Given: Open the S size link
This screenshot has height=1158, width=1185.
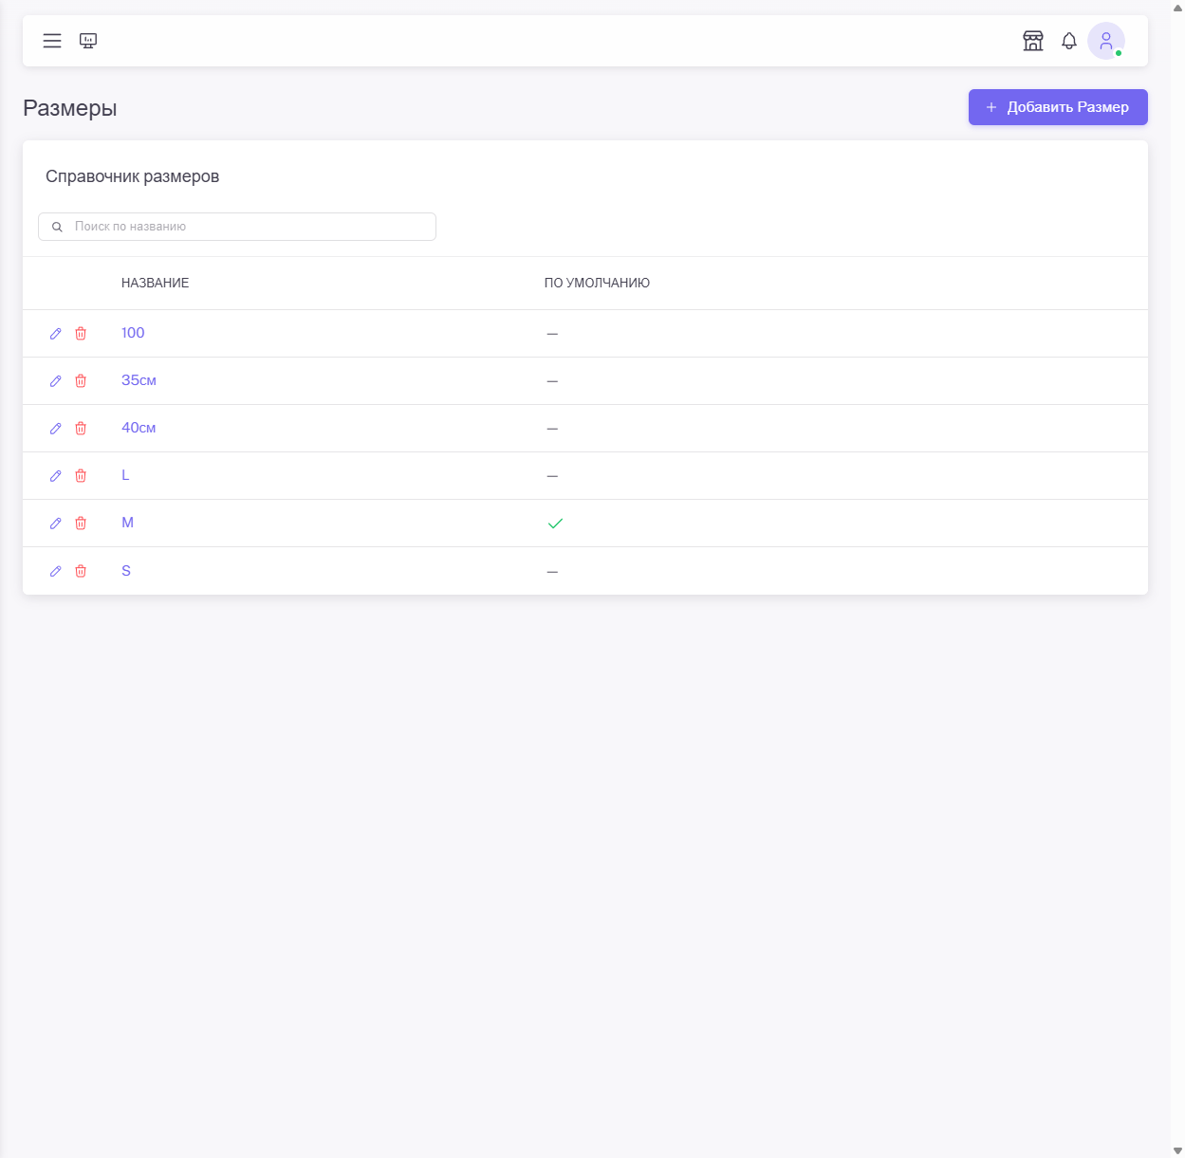Looking at the screenshot, I should tap(126, 571).
